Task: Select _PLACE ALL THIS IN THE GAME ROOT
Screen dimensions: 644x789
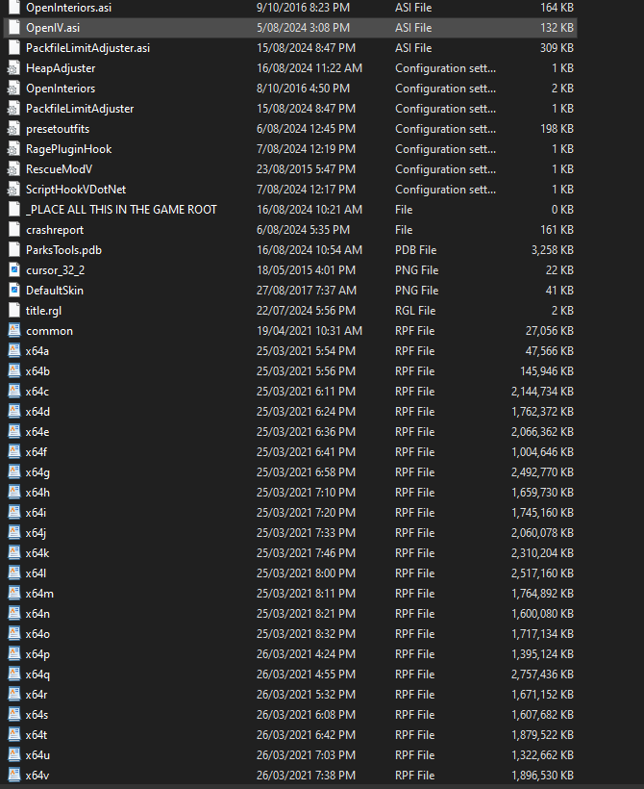Action: point(121,210)
